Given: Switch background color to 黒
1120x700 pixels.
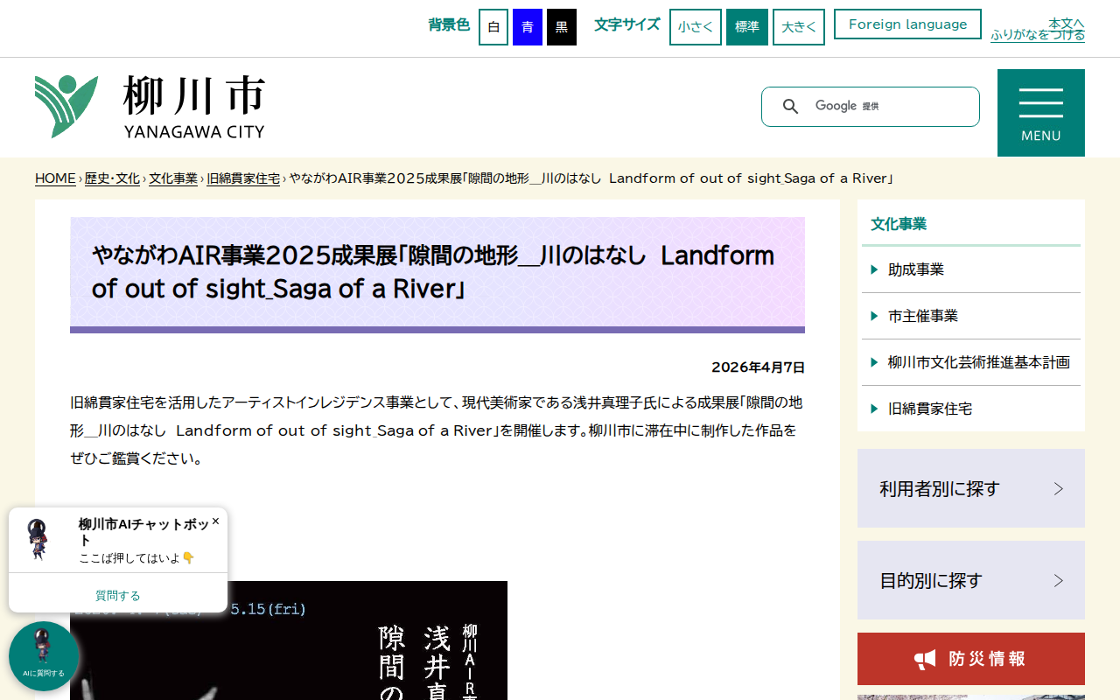Looking at the screenshot, I should pos(561,26).
